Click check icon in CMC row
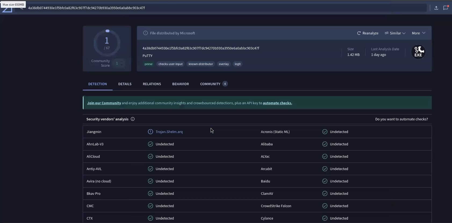Image resolution: width=452 pixels, height=223 pixels. (x=150, y=206)
